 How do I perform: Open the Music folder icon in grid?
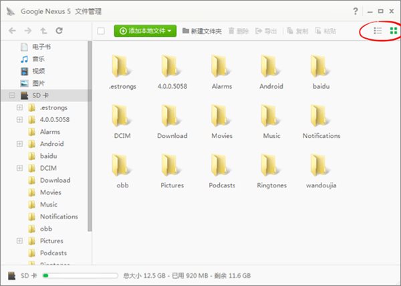coord(270,116)
